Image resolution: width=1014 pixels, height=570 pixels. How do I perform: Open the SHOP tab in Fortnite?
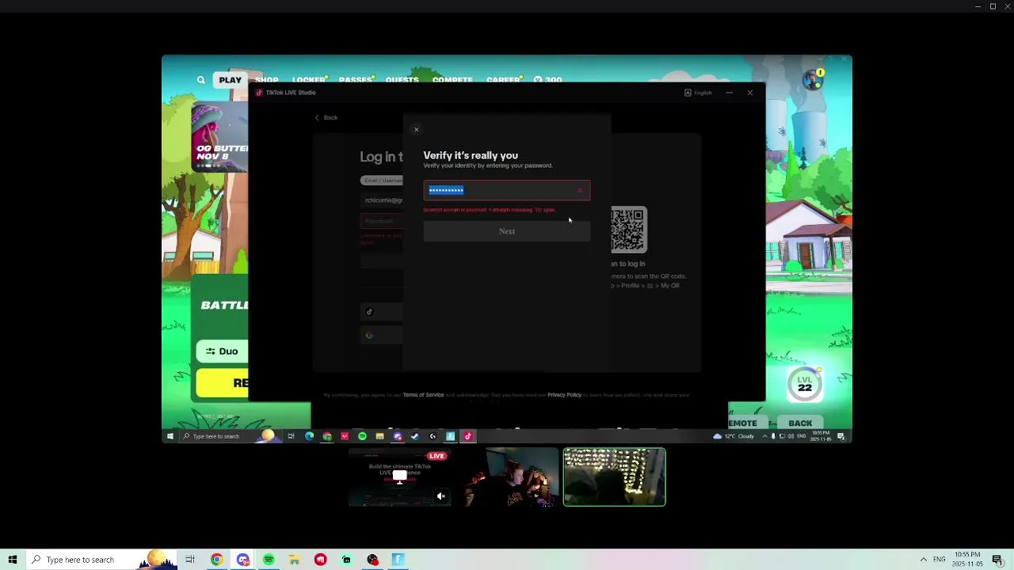pos(267,80)
